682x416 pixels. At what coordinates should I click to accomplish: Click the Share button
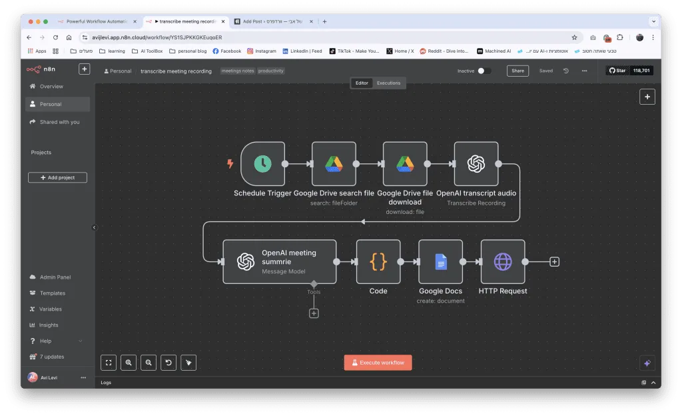tap(517, 71)
